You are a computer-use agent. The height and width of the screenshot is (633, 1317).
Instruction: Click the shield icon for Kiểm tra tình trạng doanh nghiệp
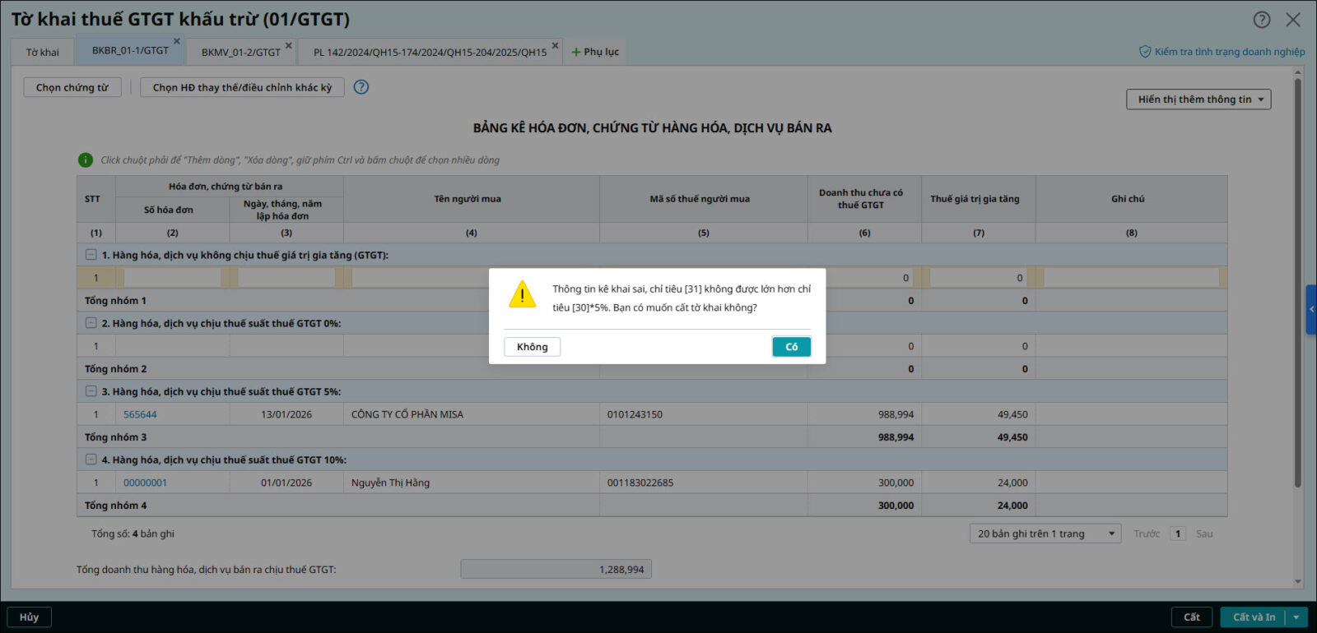1144,52
